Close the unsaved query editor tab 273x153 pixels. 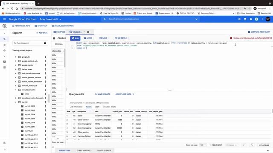(x=88, y=32)
